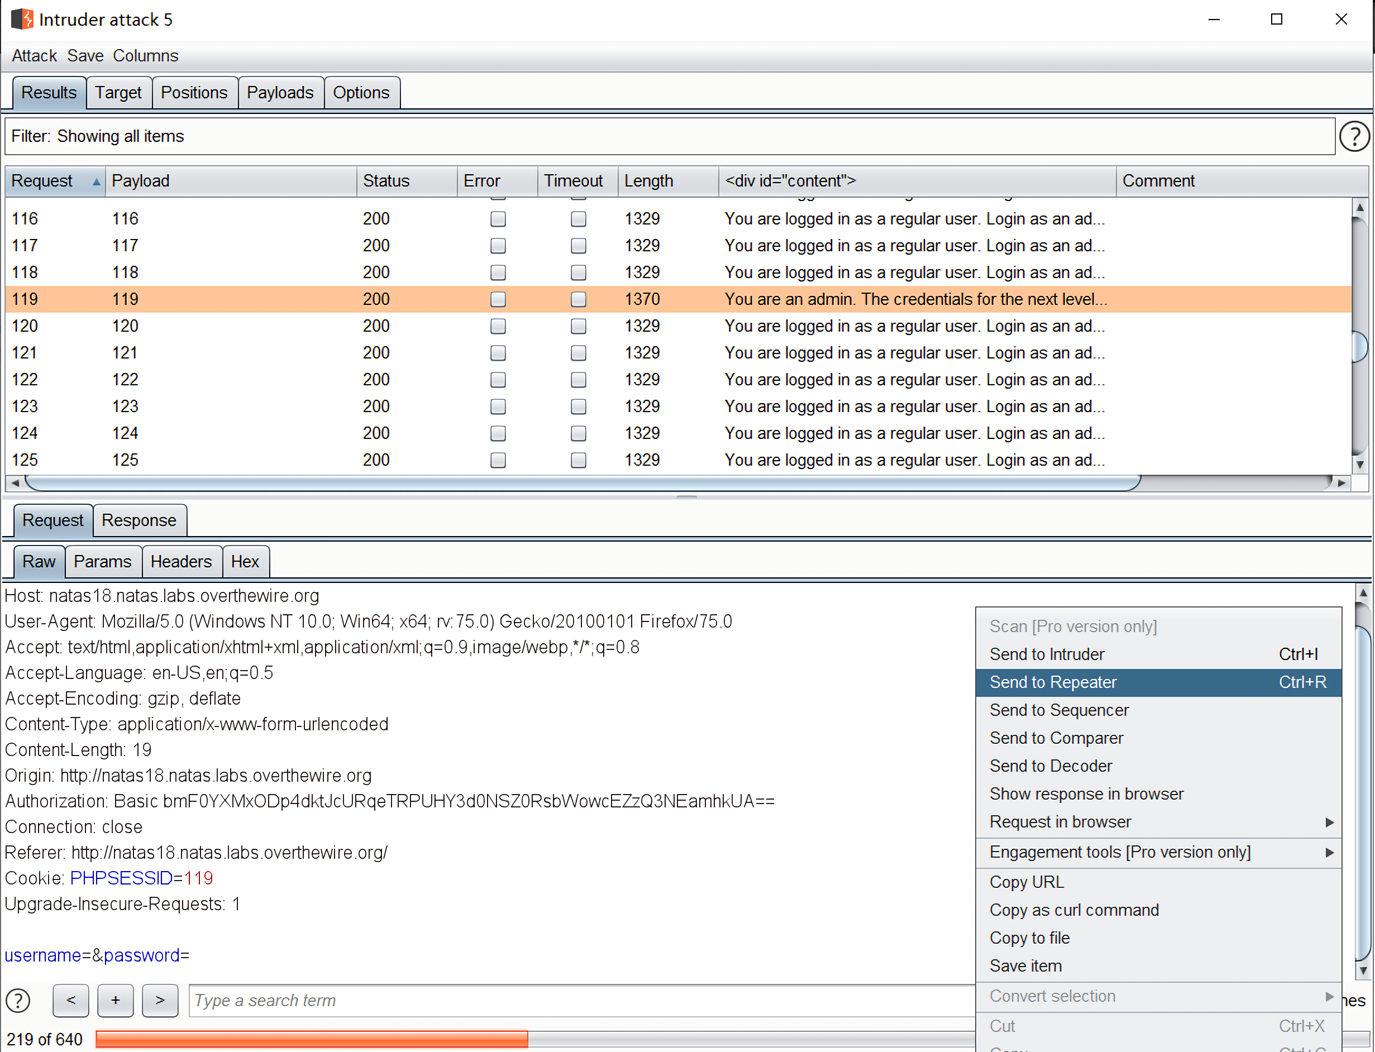Switch to the Params view tab

tap(103, 562)
